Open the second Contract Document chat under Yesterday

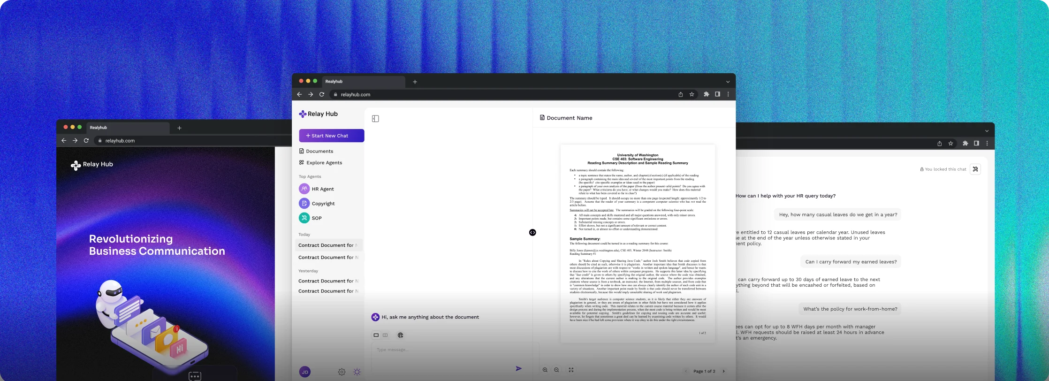pos(329,291)
